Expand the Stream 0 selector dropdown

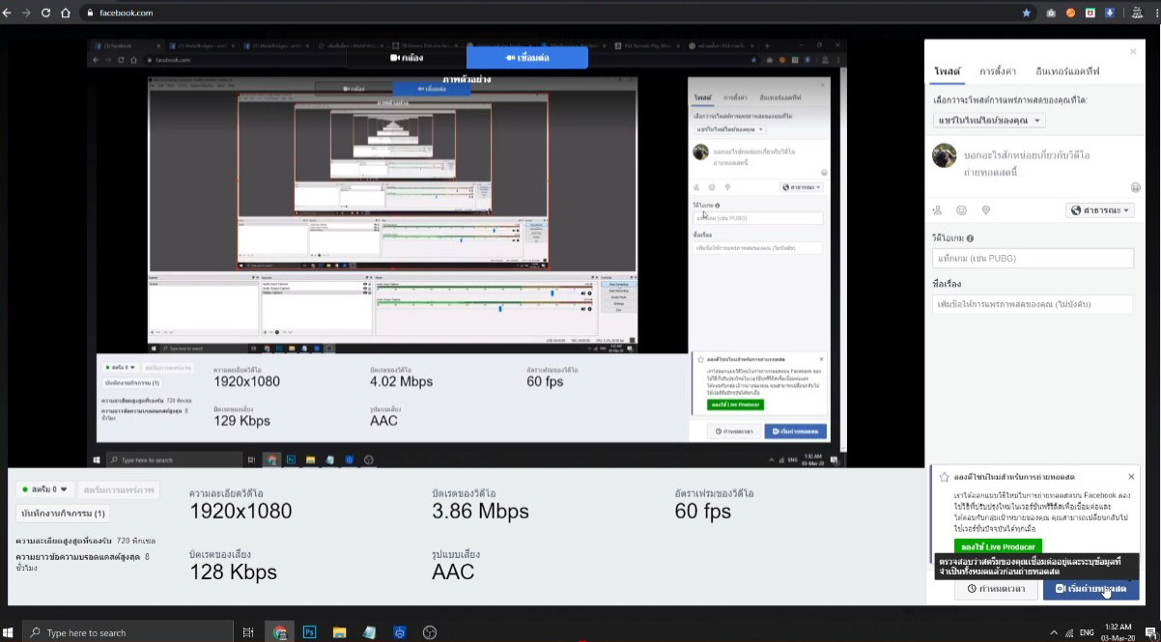click(43, 489)
